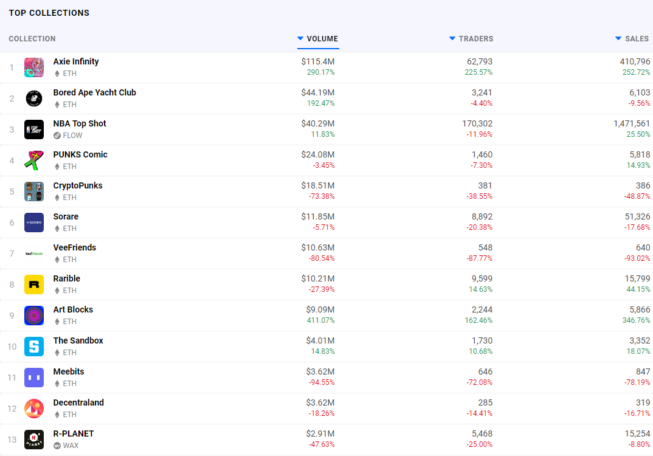Image resolution: width=653 pixels, height=456 pixels.
Task: Click the ETH icon under VeeFriends
Action: tap(57, 260)
